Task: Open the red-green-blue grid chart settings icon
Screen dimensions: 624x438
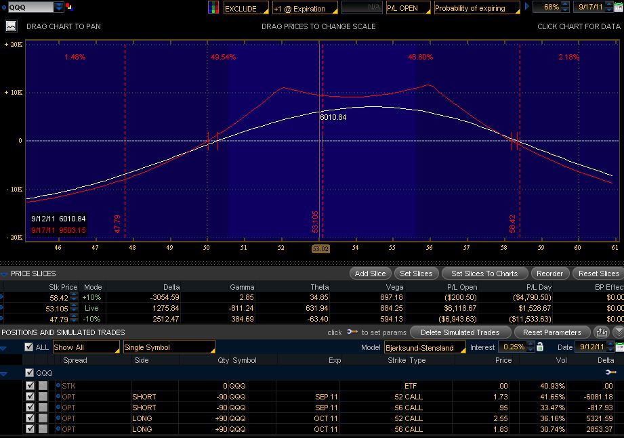Action: click(x=213, y=7)
